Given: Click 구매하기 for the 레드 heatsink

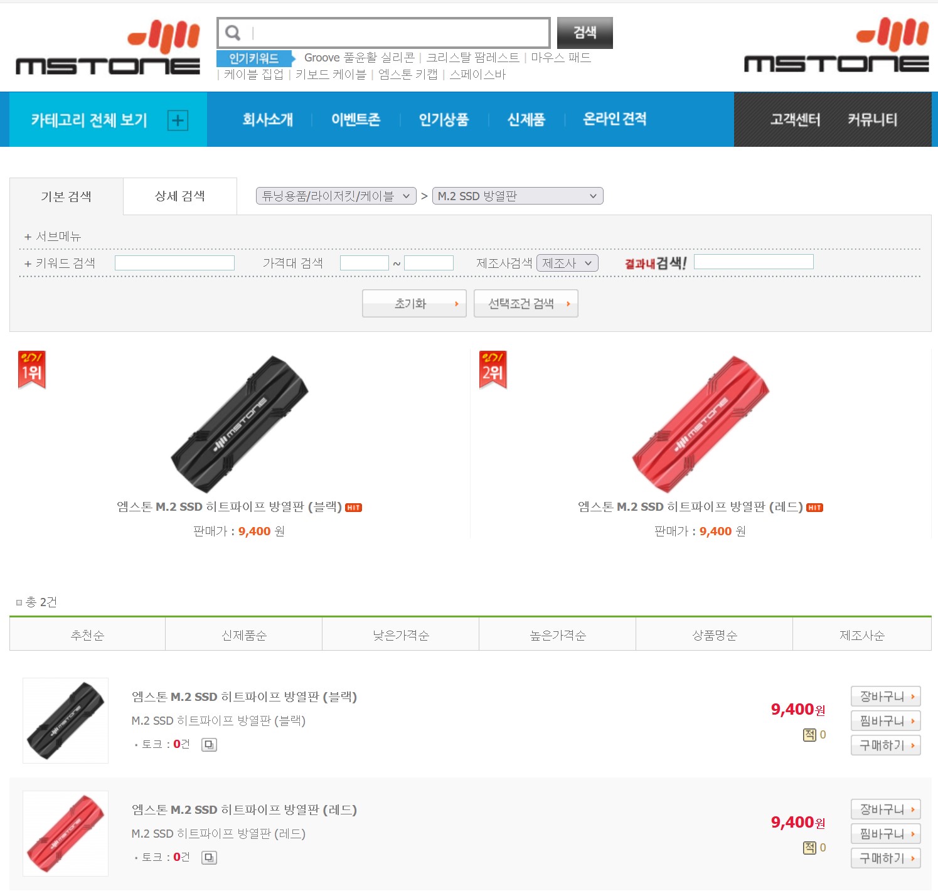Looking at the screenshot, I should pyautogui.click(x=886, y=858).
